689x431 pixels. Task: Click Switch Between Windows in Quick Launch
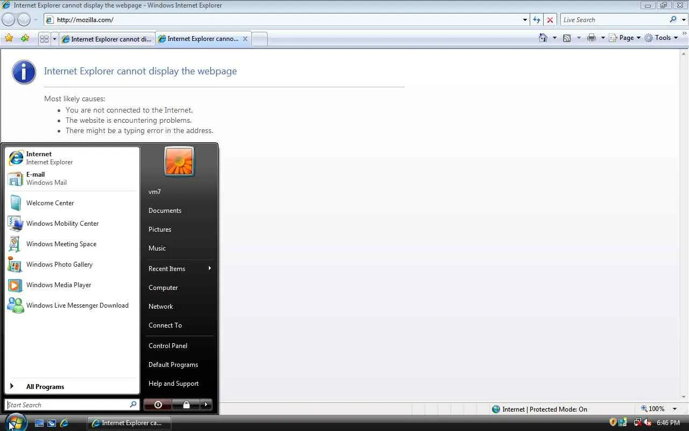[x=52, y=423]
